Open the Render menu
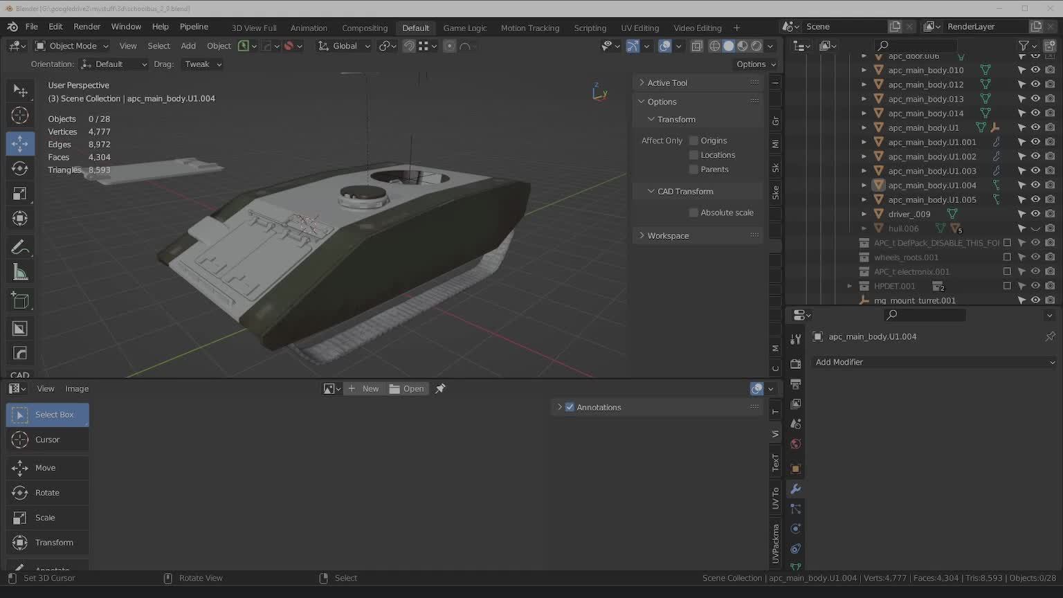Screen dimensions: 1063x598 (x=87, y=26)
